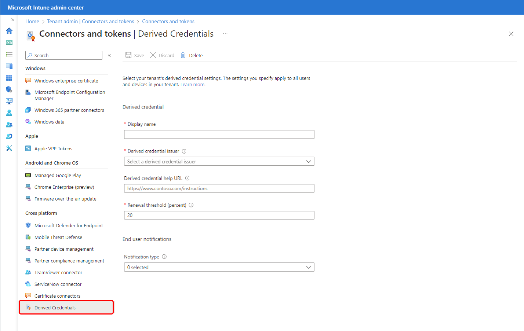Image resolution: width=524 pixels, height=331 pixels.
Task: Click the Connectors and tokens page icon
Action: coord(30,36)
